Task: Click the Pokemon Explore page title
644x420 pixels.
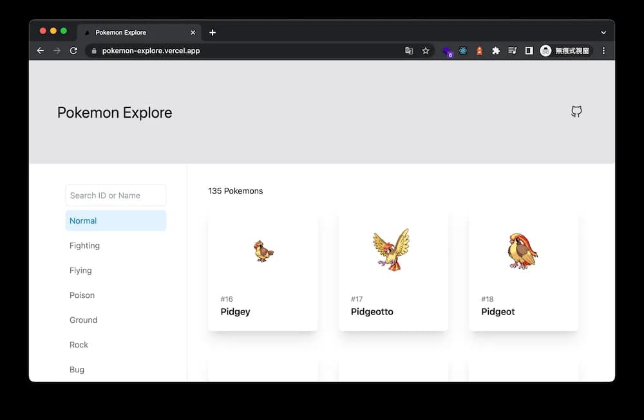Action: coord(115,113)
